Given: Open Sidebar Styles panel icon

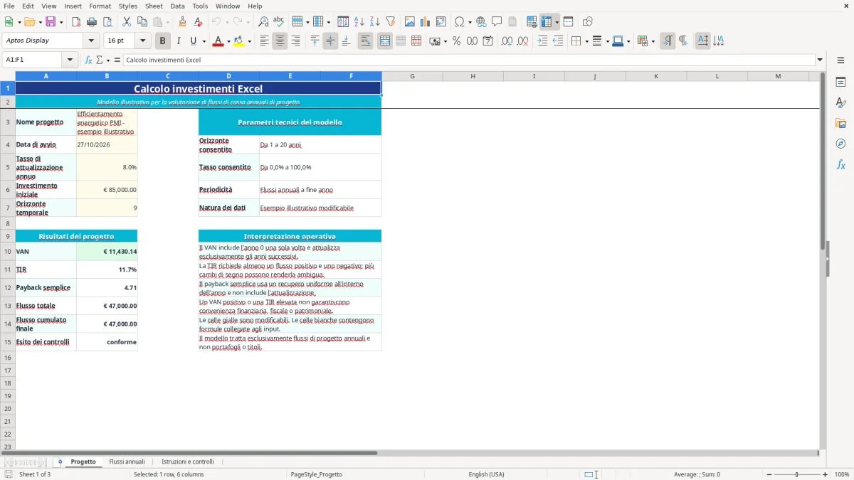Looking at the screenshot, I should click(840, 102).
